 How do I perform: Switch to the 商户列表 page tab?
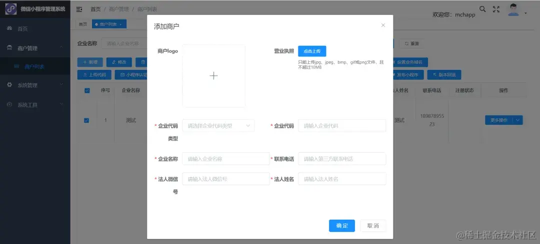[x=109, y=24]
